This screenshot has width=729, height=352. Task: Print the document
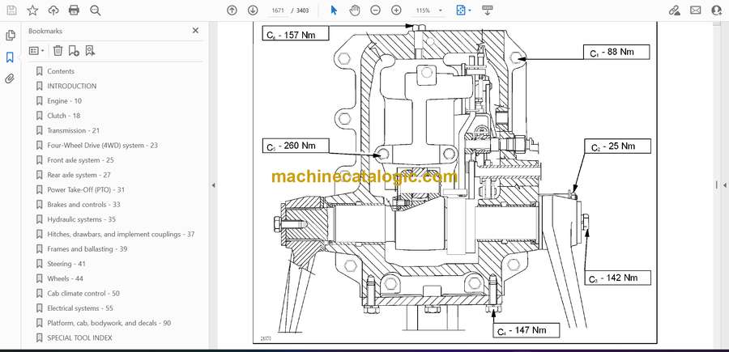click(74, 11)
